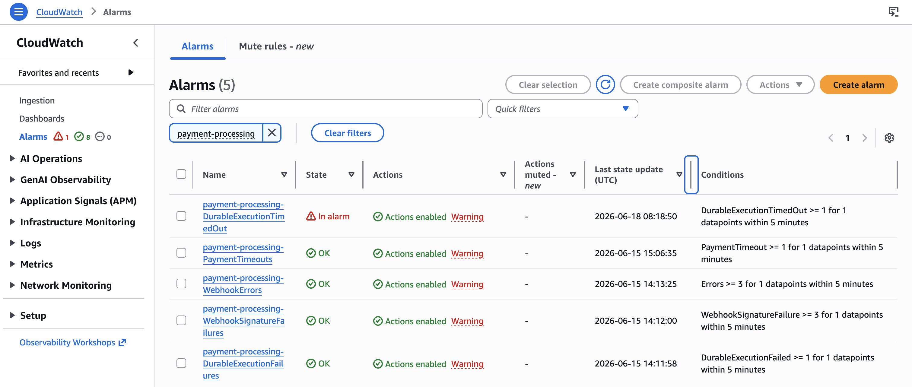Expand Infrastructure Monitoring section
The width and height of the screenshot is (912, 387).
click(12, 222)
